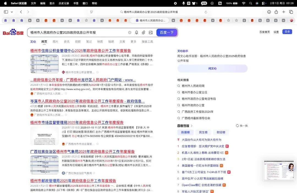Open image search with the picture icon
This screenshot has width=297, height=193.
click(x=151, y=32)
